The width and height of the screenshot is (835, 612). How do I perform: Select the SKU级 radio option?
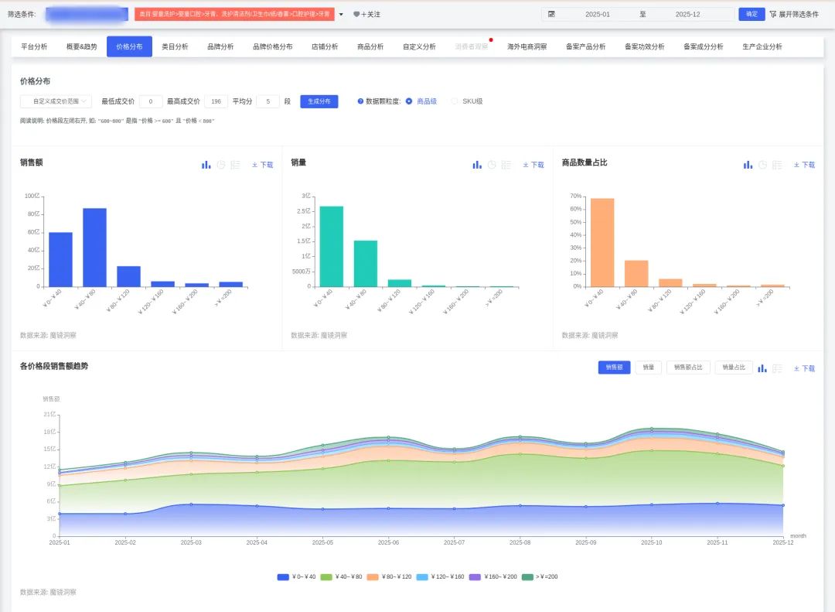tap(455, 101)
